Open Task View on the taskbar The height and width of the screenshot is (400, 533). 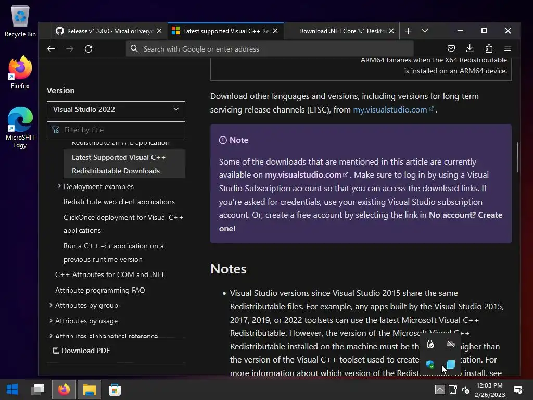37,390
